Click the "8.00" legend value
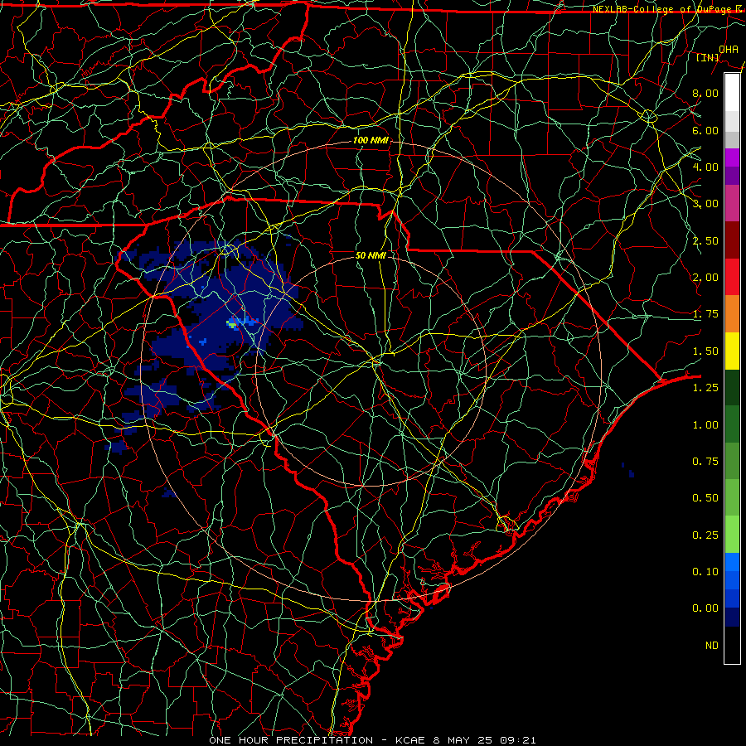The width and height of the screenshot is (746, 746). [x=705, y=93]
